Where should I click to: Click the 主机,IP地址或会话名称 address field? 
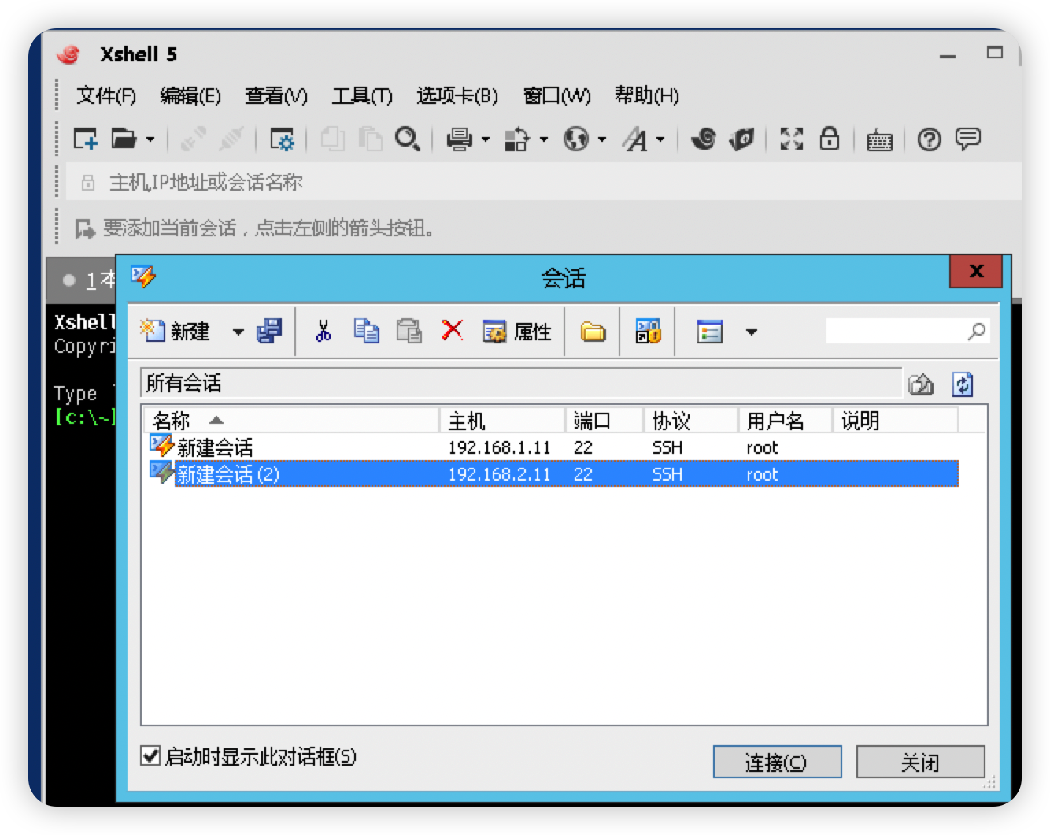click(543, 183)
